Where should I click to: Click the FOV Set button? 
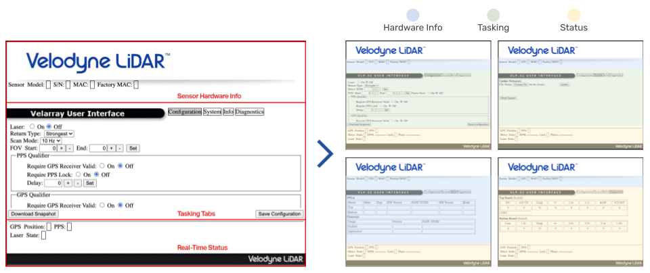tap(133, 148)
